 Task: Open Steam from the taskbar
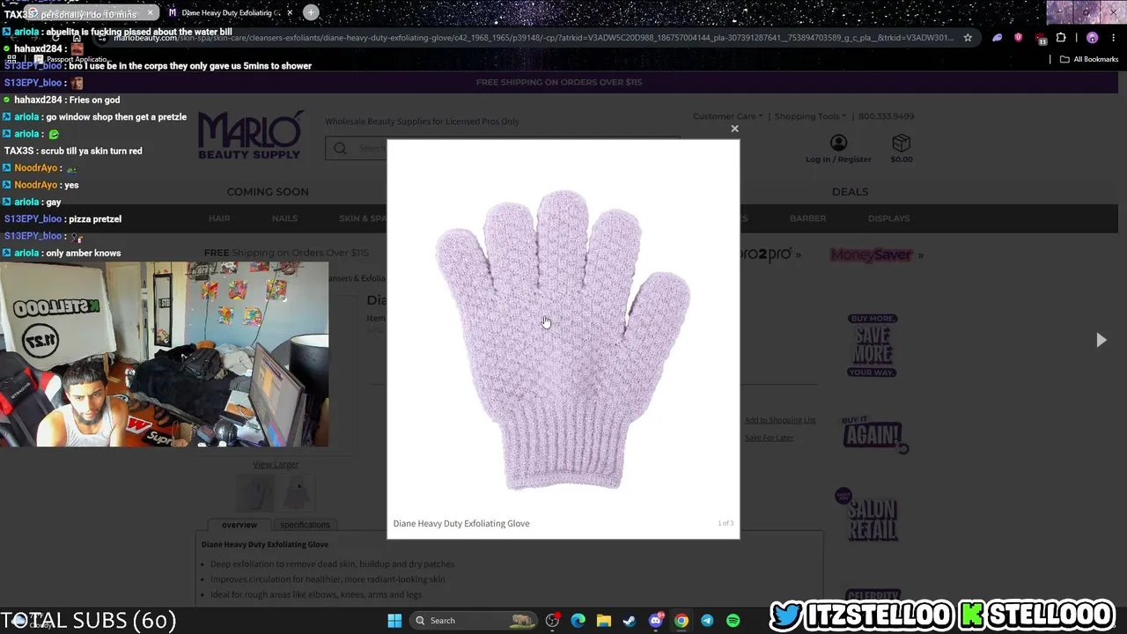tap(629, 621)
